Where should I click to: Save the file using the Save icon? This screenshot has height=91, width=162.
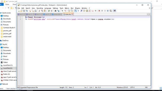point(24,11)
